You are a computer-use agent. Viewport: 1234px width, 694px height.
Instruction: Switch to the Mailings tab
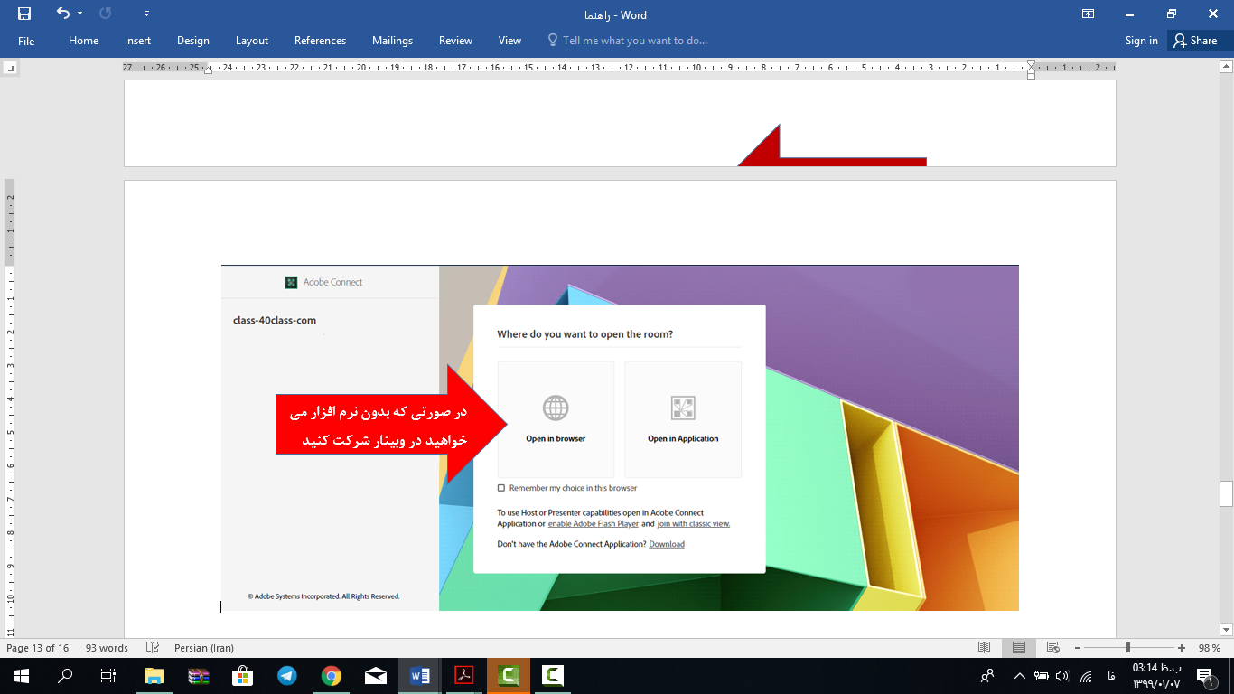pyautogui.click(x=392, y=41)
